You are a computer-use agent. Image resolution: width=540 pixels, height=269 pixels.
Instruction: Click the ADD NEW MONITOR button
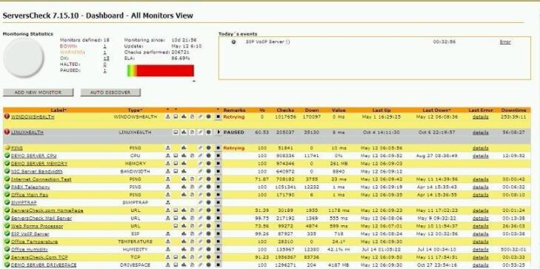pos(39,93)
